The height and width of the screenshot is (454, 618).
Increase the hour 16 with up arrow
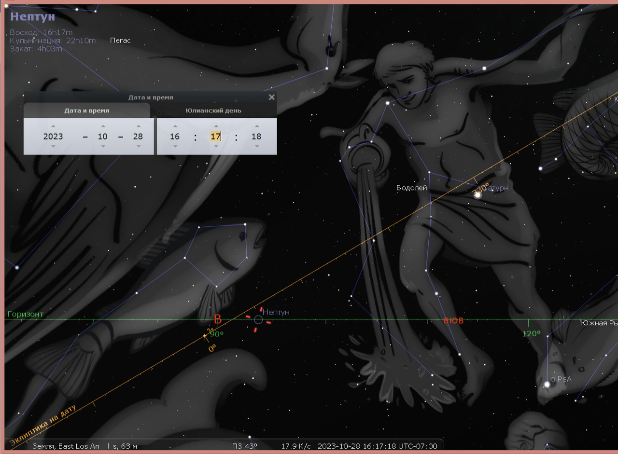[175, 126]
